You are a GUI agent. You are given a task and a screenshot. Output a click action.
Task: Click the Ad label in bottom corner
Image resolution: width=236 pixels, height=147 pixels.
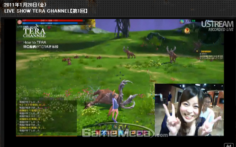(229, 145)
